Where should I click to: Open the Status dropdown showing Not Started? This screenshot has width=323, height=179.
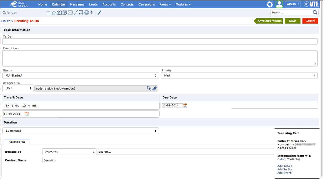click(81, 76)
